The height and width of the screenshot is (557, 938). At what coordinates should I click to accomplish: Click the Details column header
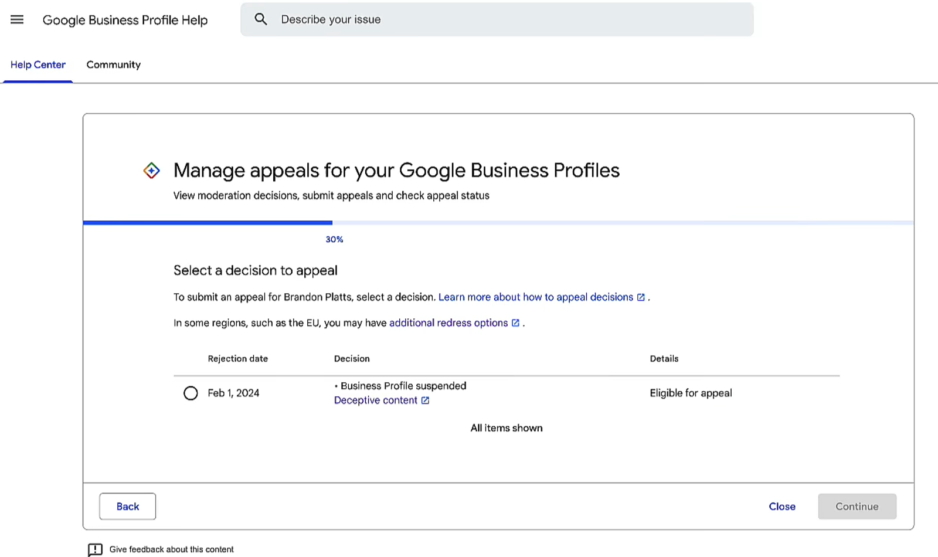click(664, 359)
